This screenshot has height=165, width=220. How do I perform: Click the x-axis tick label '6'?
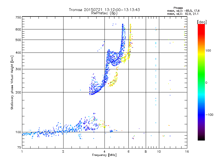pyautogui.click(x=128, y=152)
